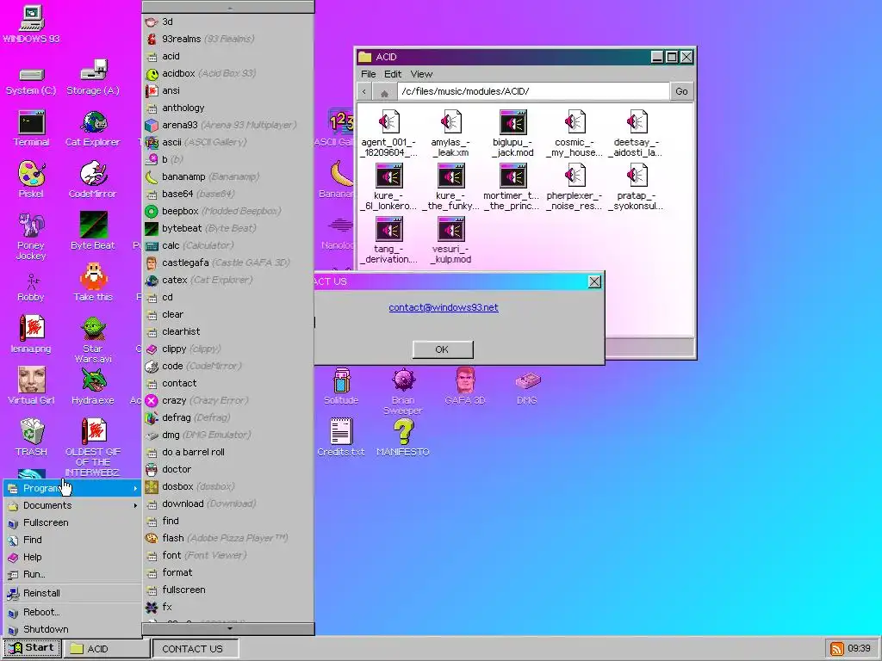882x661 pixels.
Task: Open Piskel paint icon on desktop
Action: (31, 179)
